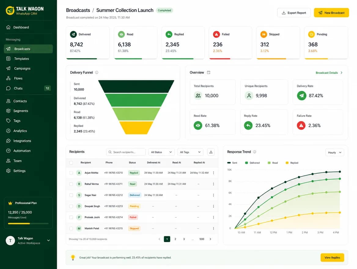Click the Overview calendar icon
This screenshot has width=357, height=269.
[208, 72]
